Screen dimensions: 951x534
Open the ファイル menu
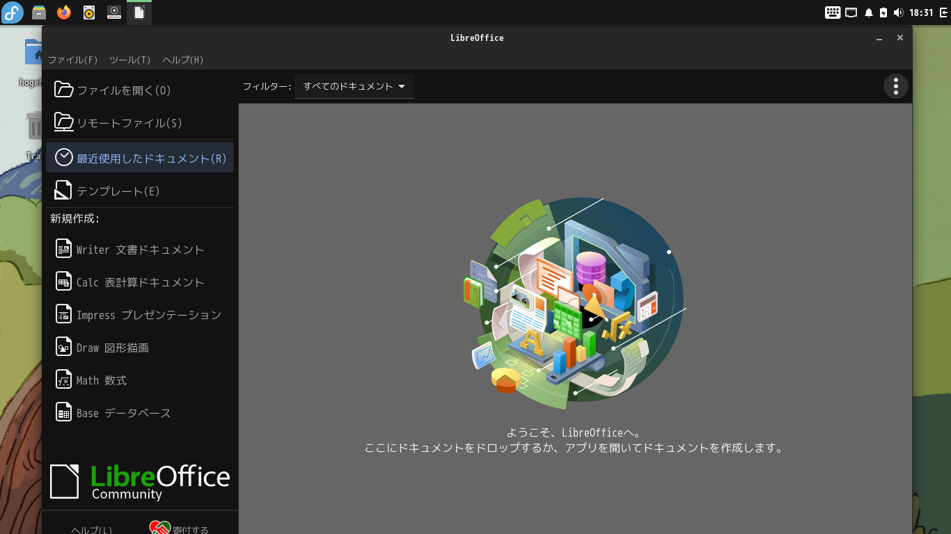coord(74,60)
